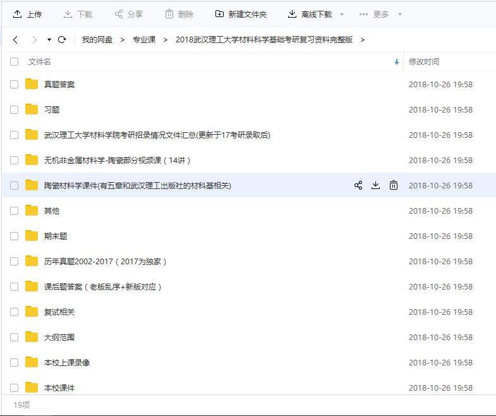Open the 复试相关 folder

click(59, 312)
